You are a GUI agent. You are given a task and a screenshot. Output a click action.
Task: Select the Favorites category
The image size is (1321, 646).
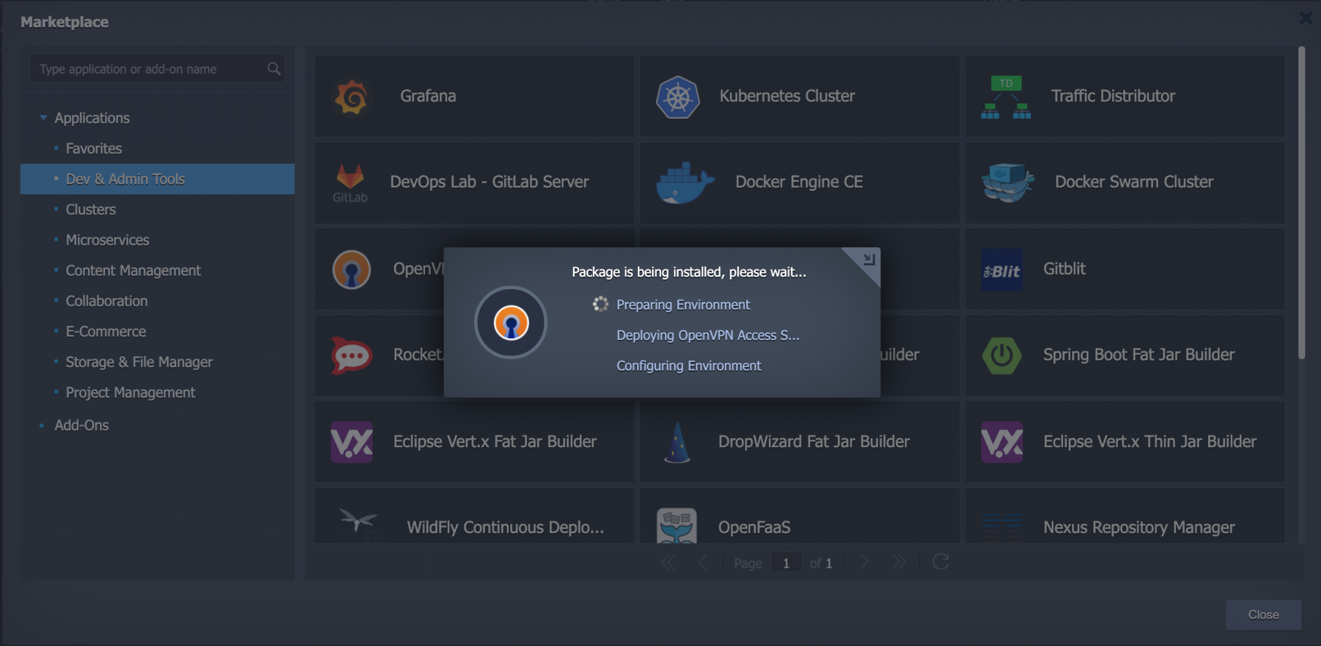click(94, 148)
